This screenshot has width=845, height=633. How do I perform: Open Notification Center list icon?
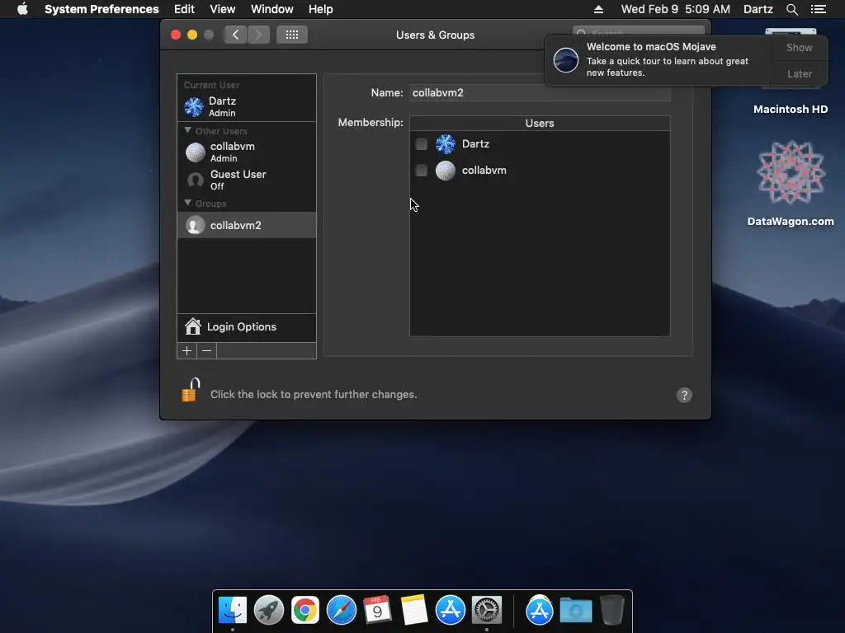click(819, 9)
